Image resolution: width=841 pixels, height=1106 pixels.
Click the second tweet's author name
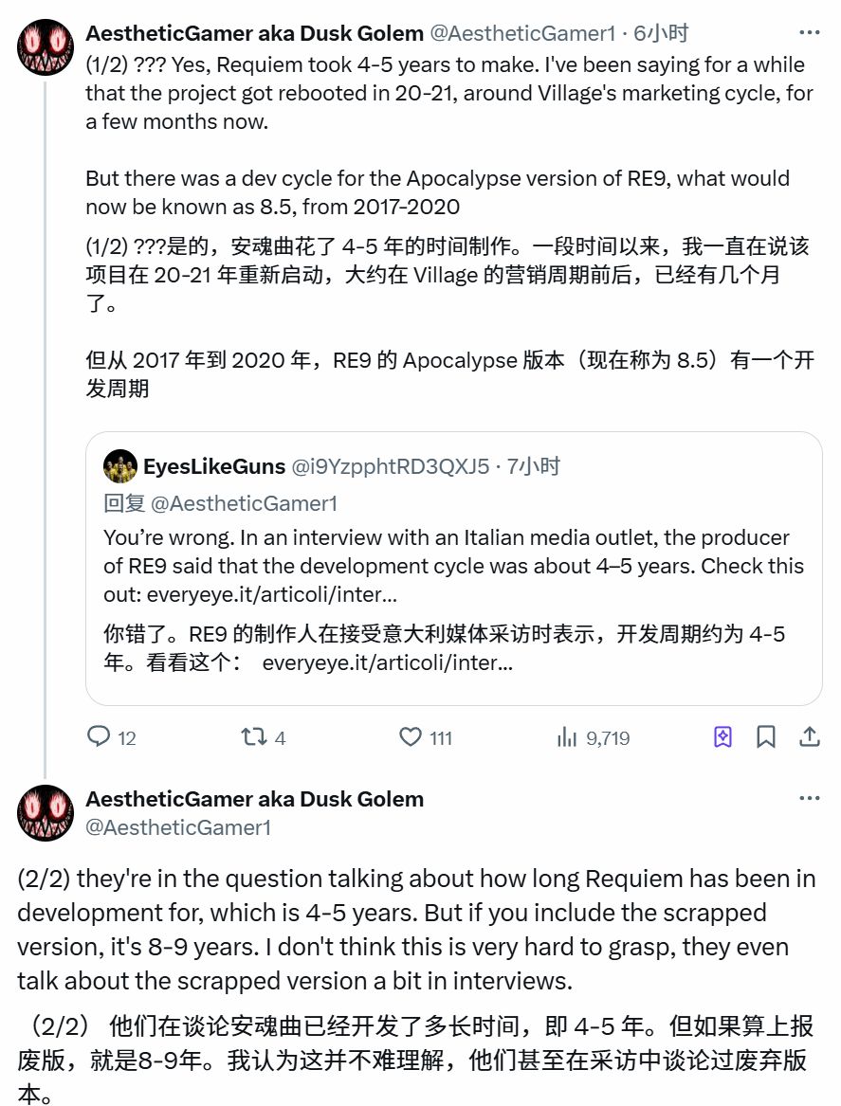point(254,799)
